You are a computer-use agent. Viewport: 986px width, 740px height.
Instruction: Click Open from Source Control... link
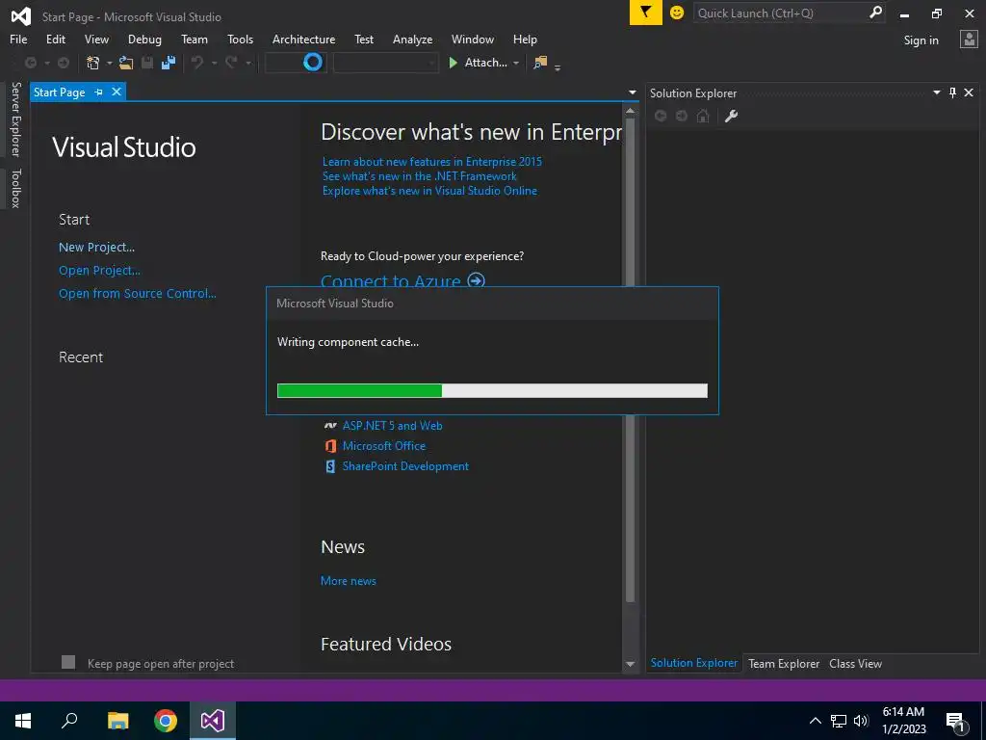(137, 293)
